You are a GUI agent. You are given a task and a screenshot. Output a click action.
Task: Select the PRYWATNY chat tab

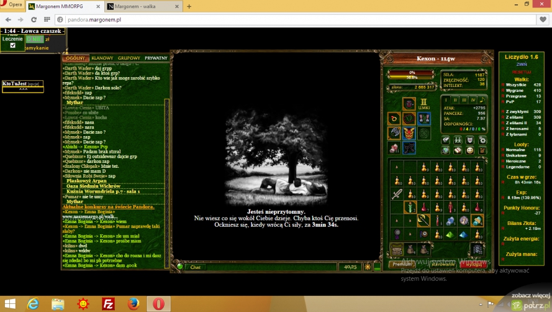click(156, 58)
